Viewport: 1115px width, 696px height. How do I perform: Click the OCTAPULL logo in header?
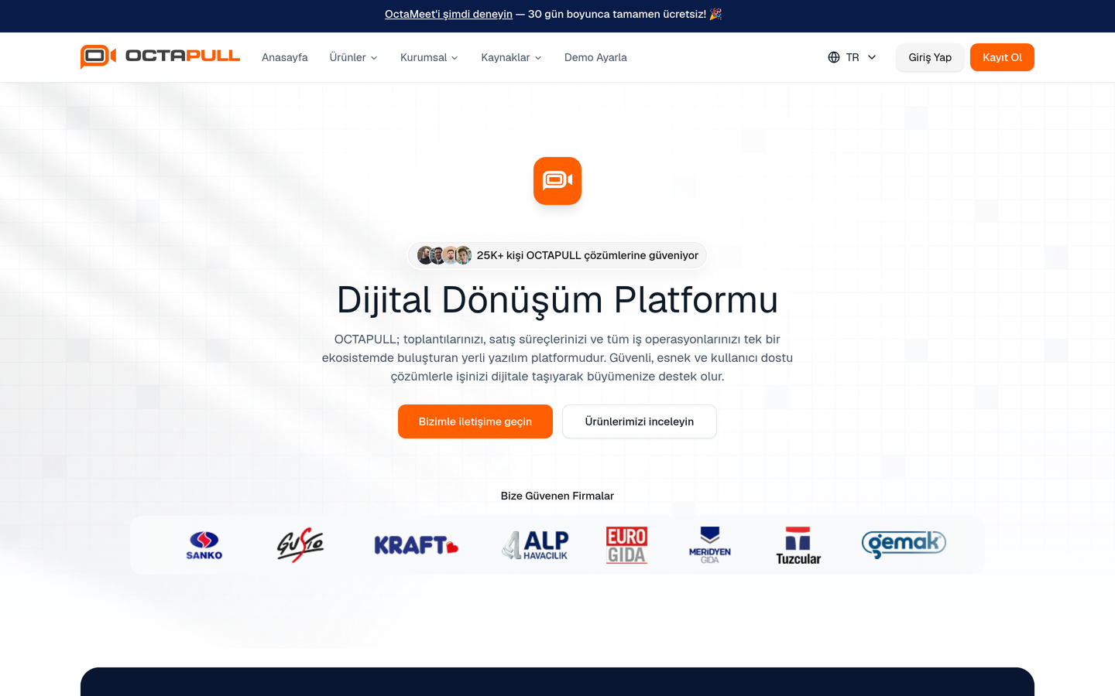tap(160, 56)
